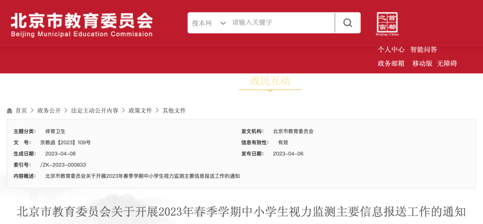The height and width of the screenshot is (224, 483).
Task: Click the home icon in breadcrumb
Action: tap(9, 111)
